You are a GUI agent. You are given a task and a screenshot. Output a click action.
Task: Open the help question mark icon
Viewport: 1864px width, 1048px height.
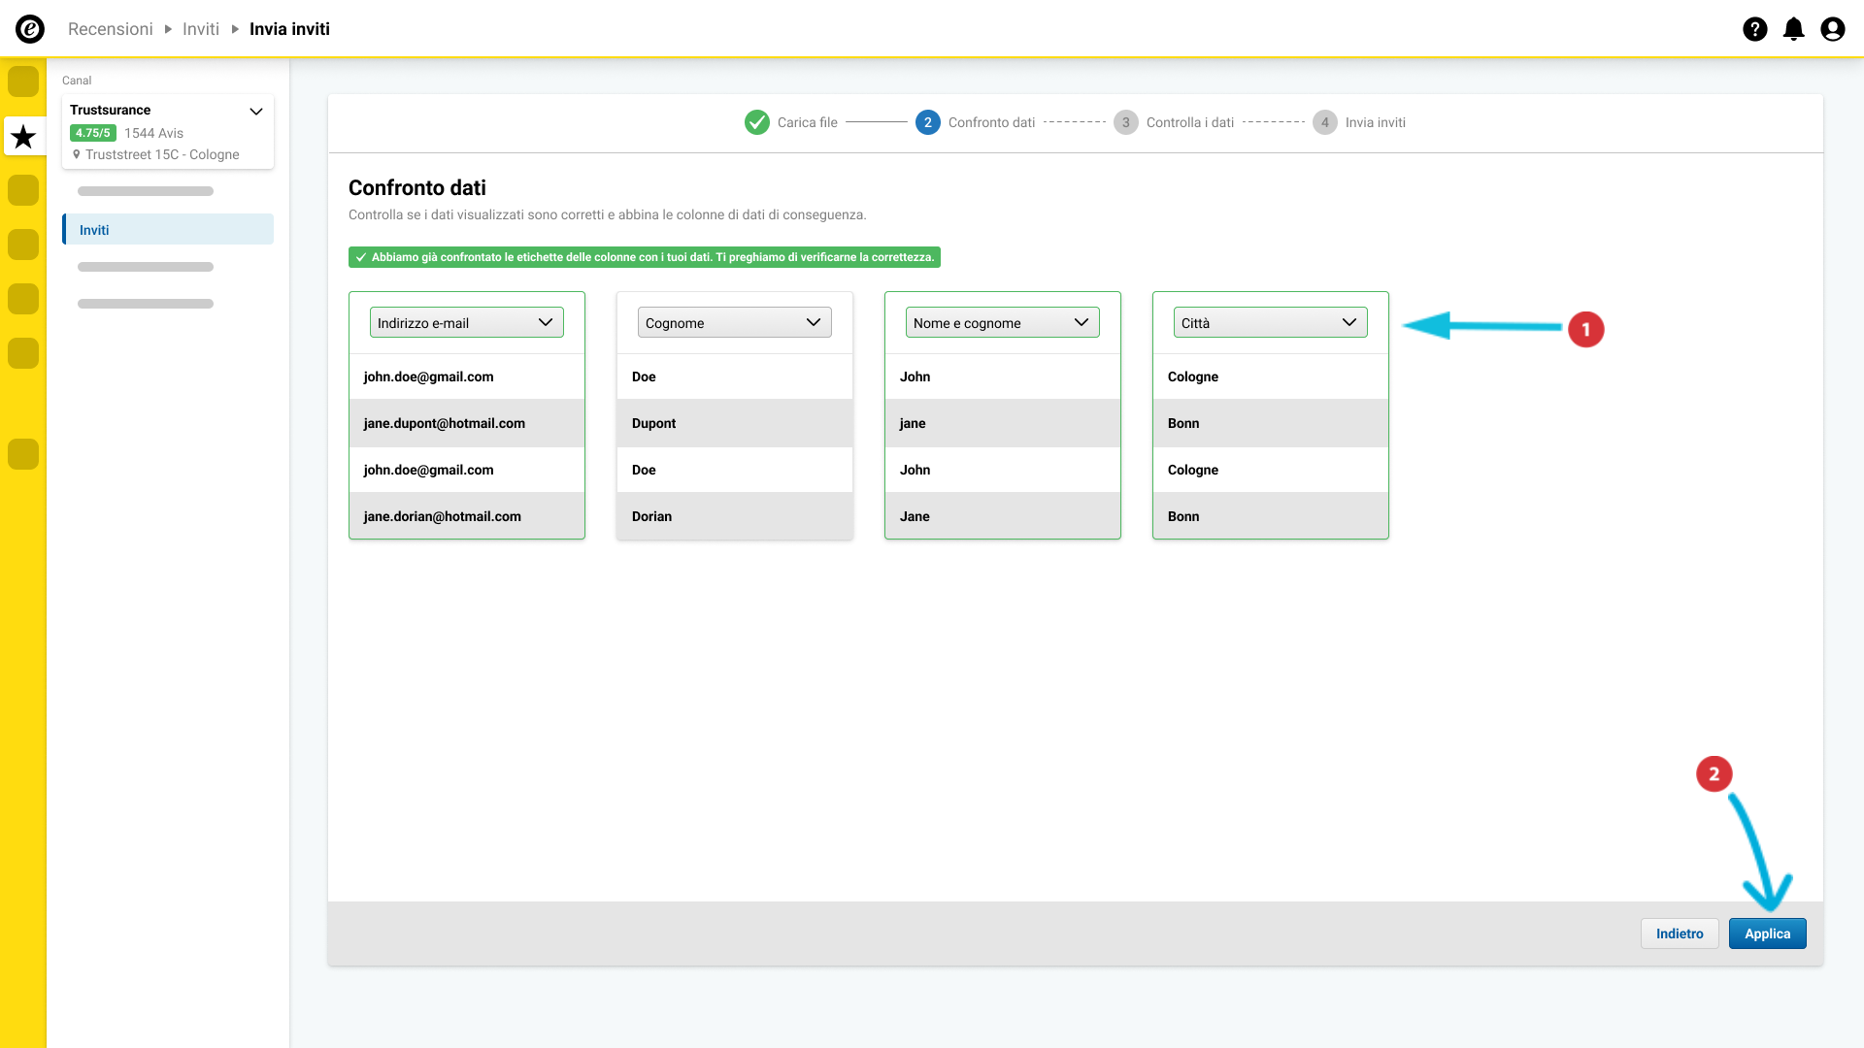[x=1754, y=29]
